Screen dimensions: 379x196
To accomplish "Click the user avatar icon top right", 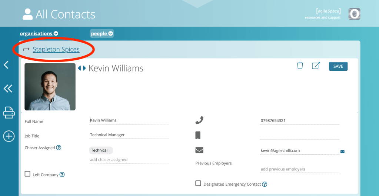I will [354, 14].
